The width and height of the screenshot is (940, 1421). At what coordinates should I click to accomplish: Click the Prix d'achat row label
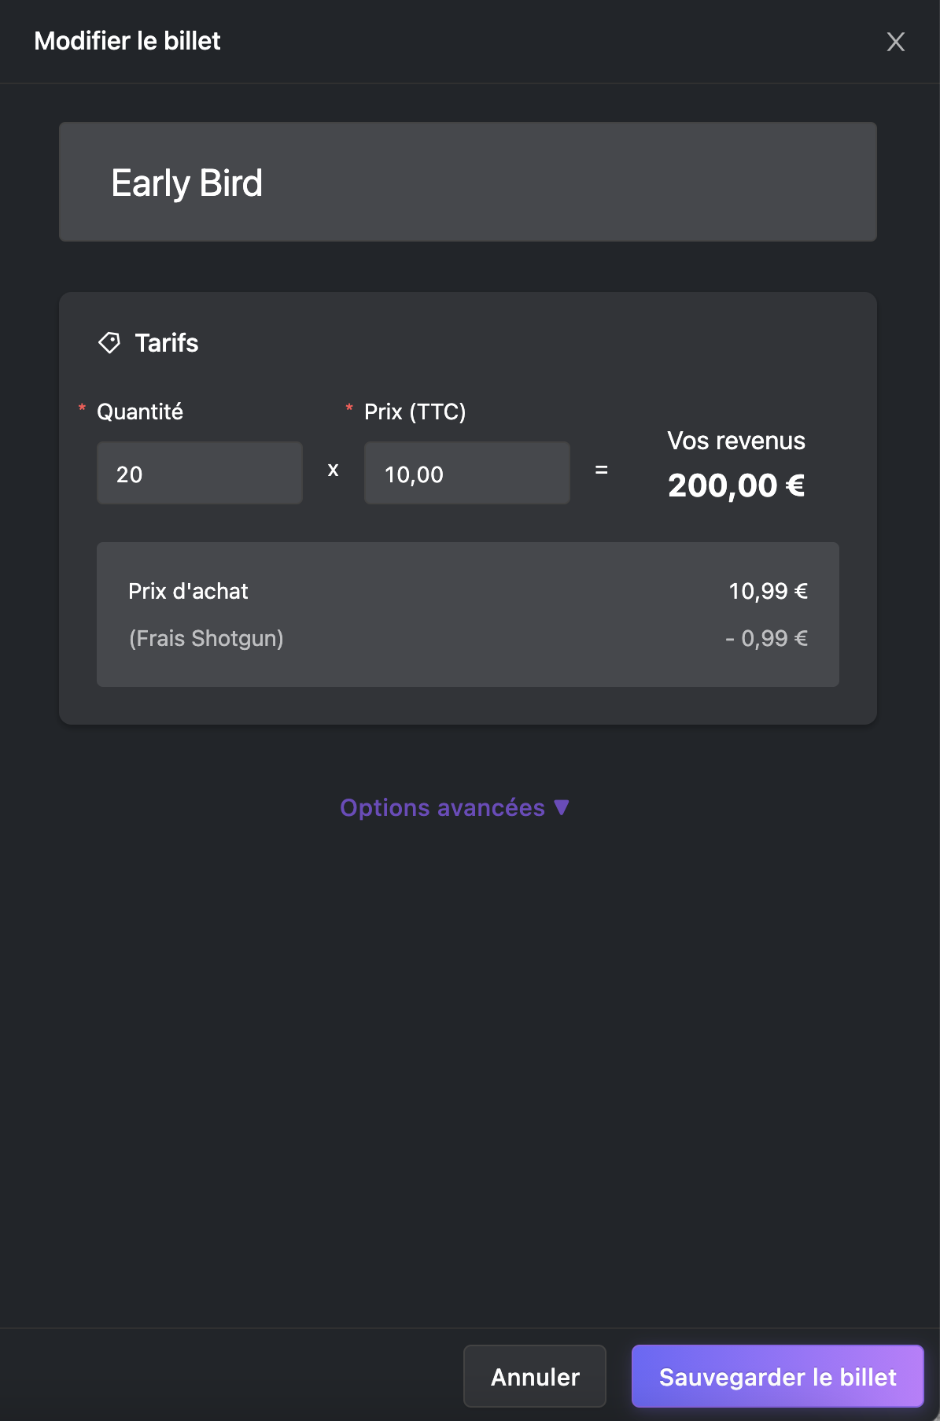[188, 591]
